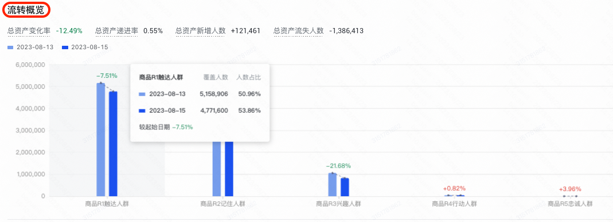Screen dimensions: 613x222
Task: Click 人数占比 column header in tooltip
Action: pos(249,77)
